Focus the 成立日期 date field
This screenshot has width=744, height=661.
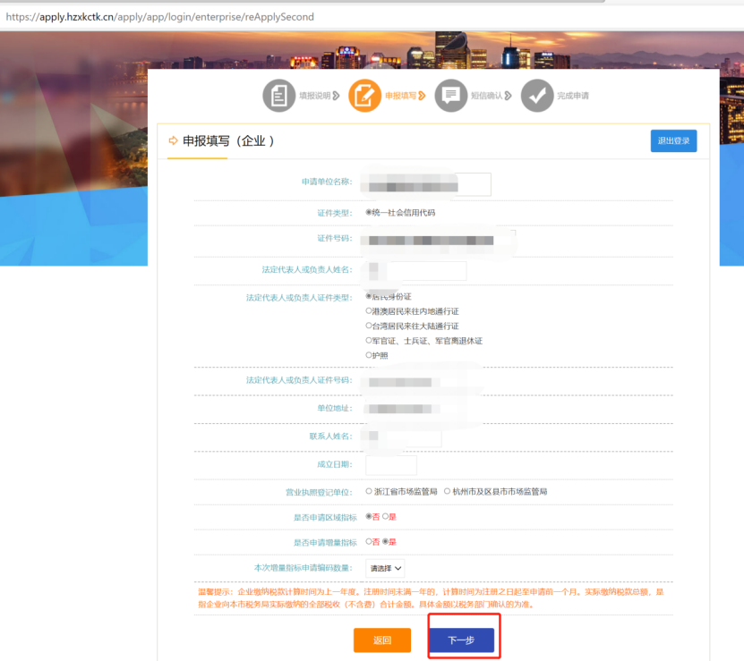click(391, 465)
